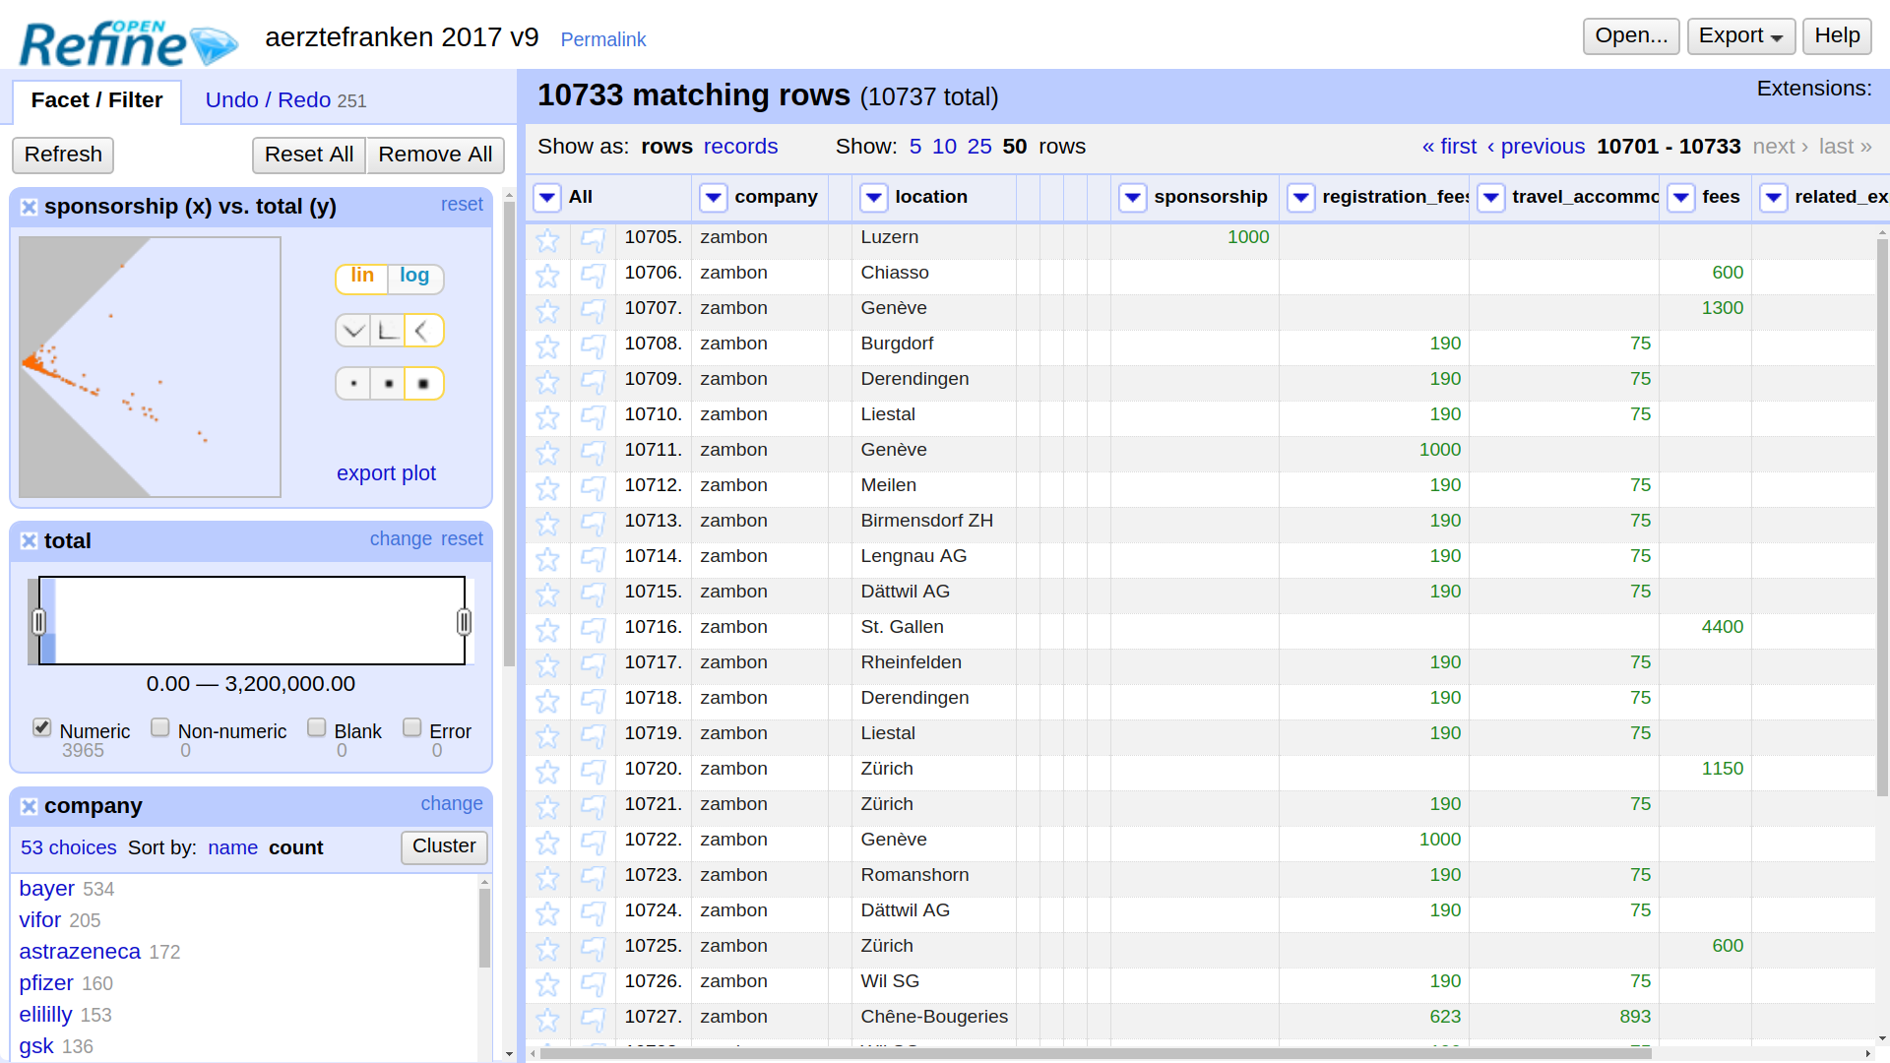Uncheck the Numeric checkbox

click(x=41, y=727)
